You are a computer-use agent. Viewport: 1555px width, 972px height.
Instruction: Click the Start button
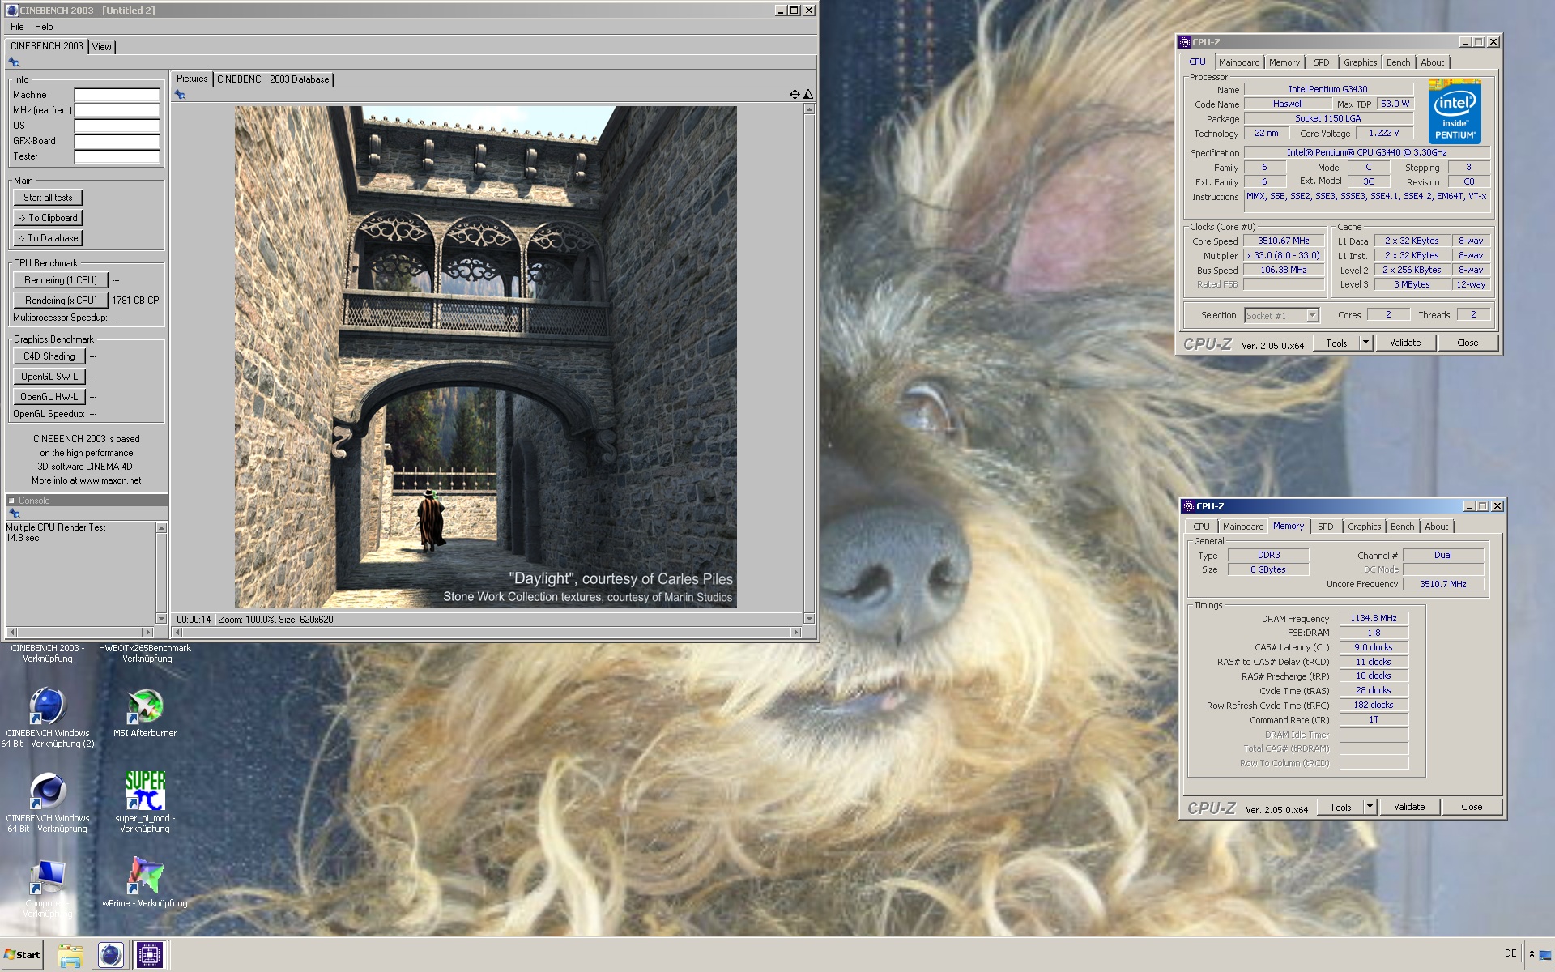click(22, 955)
